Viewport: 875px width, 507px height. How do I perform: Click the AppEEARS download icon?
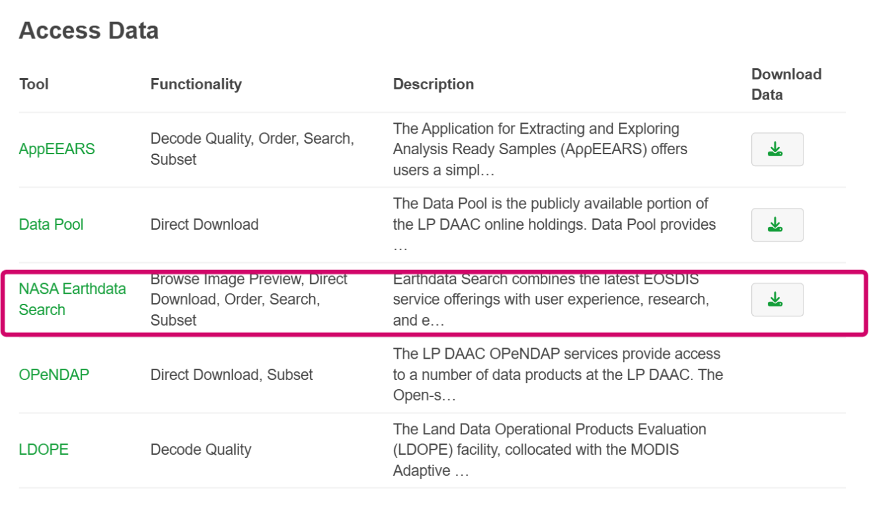point(777,149)
